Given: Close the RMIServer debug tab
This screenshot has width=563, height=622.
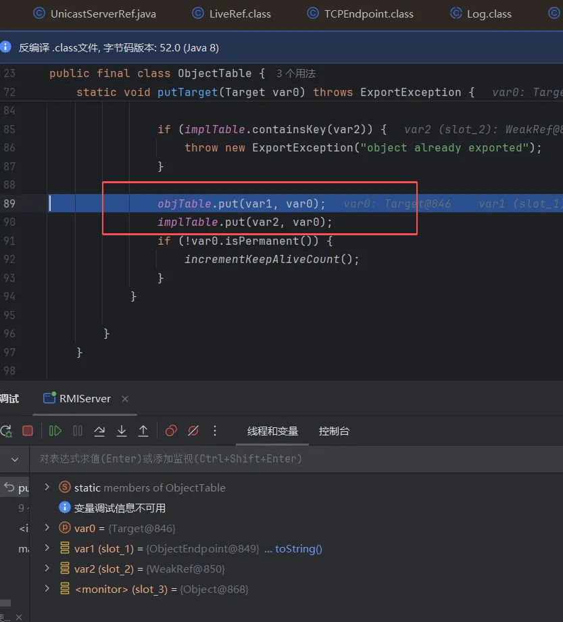Looking at the screenshot, I should point(124,399).
